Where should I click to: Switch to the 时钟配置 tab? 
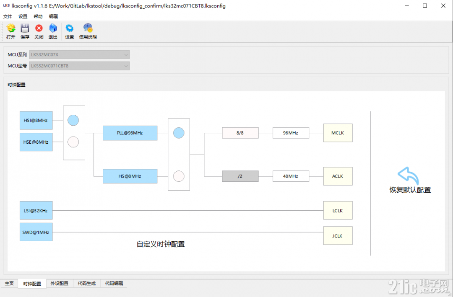click(x=32, y=284)
